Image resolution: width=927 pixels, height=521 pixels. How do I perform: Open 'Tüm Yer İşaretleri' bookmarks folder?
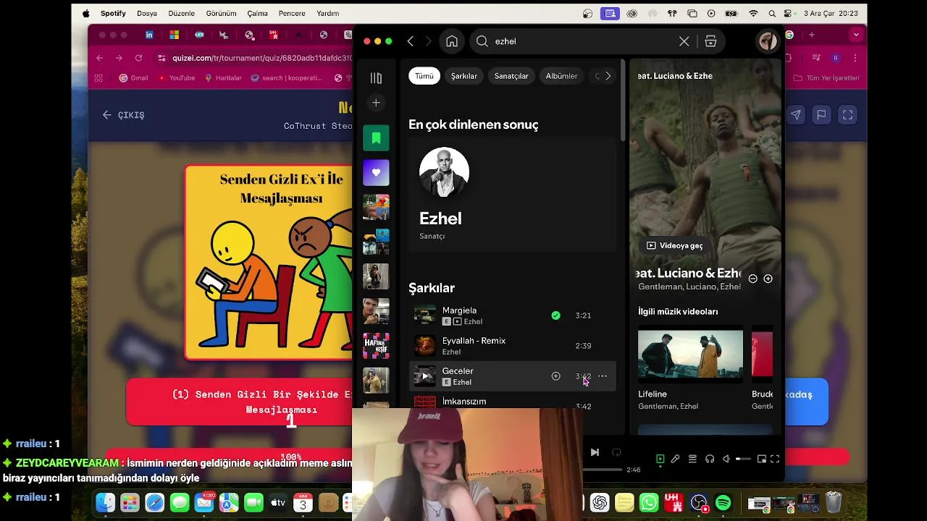pyautogui.click(x=827, y=78)
